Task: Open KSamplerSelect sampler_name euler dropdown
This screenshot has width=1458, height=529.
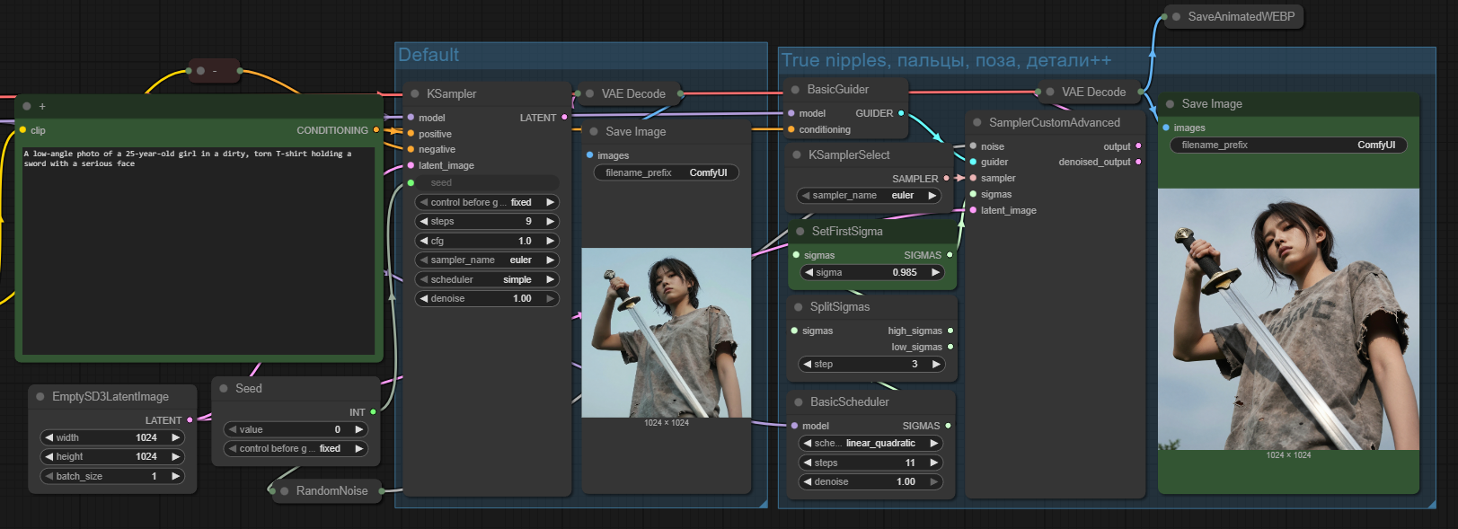Action: [x=870, y=196]
